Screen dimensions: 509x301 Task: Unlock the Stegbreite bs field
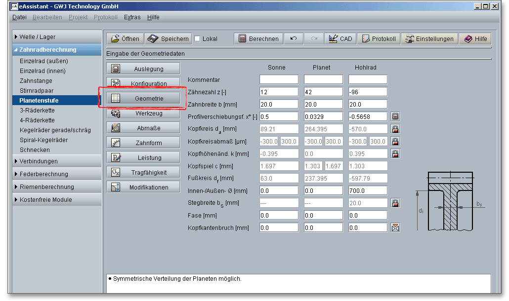point(395,203)
